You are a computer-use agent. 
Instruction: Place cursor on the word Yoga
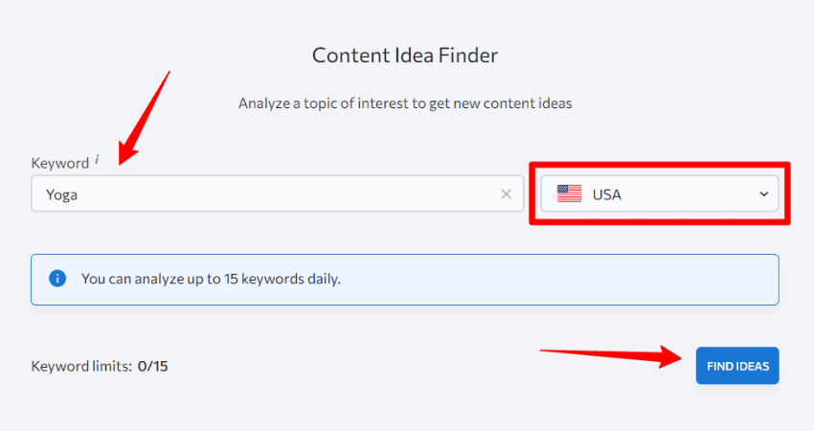click(x=62, y=195)
